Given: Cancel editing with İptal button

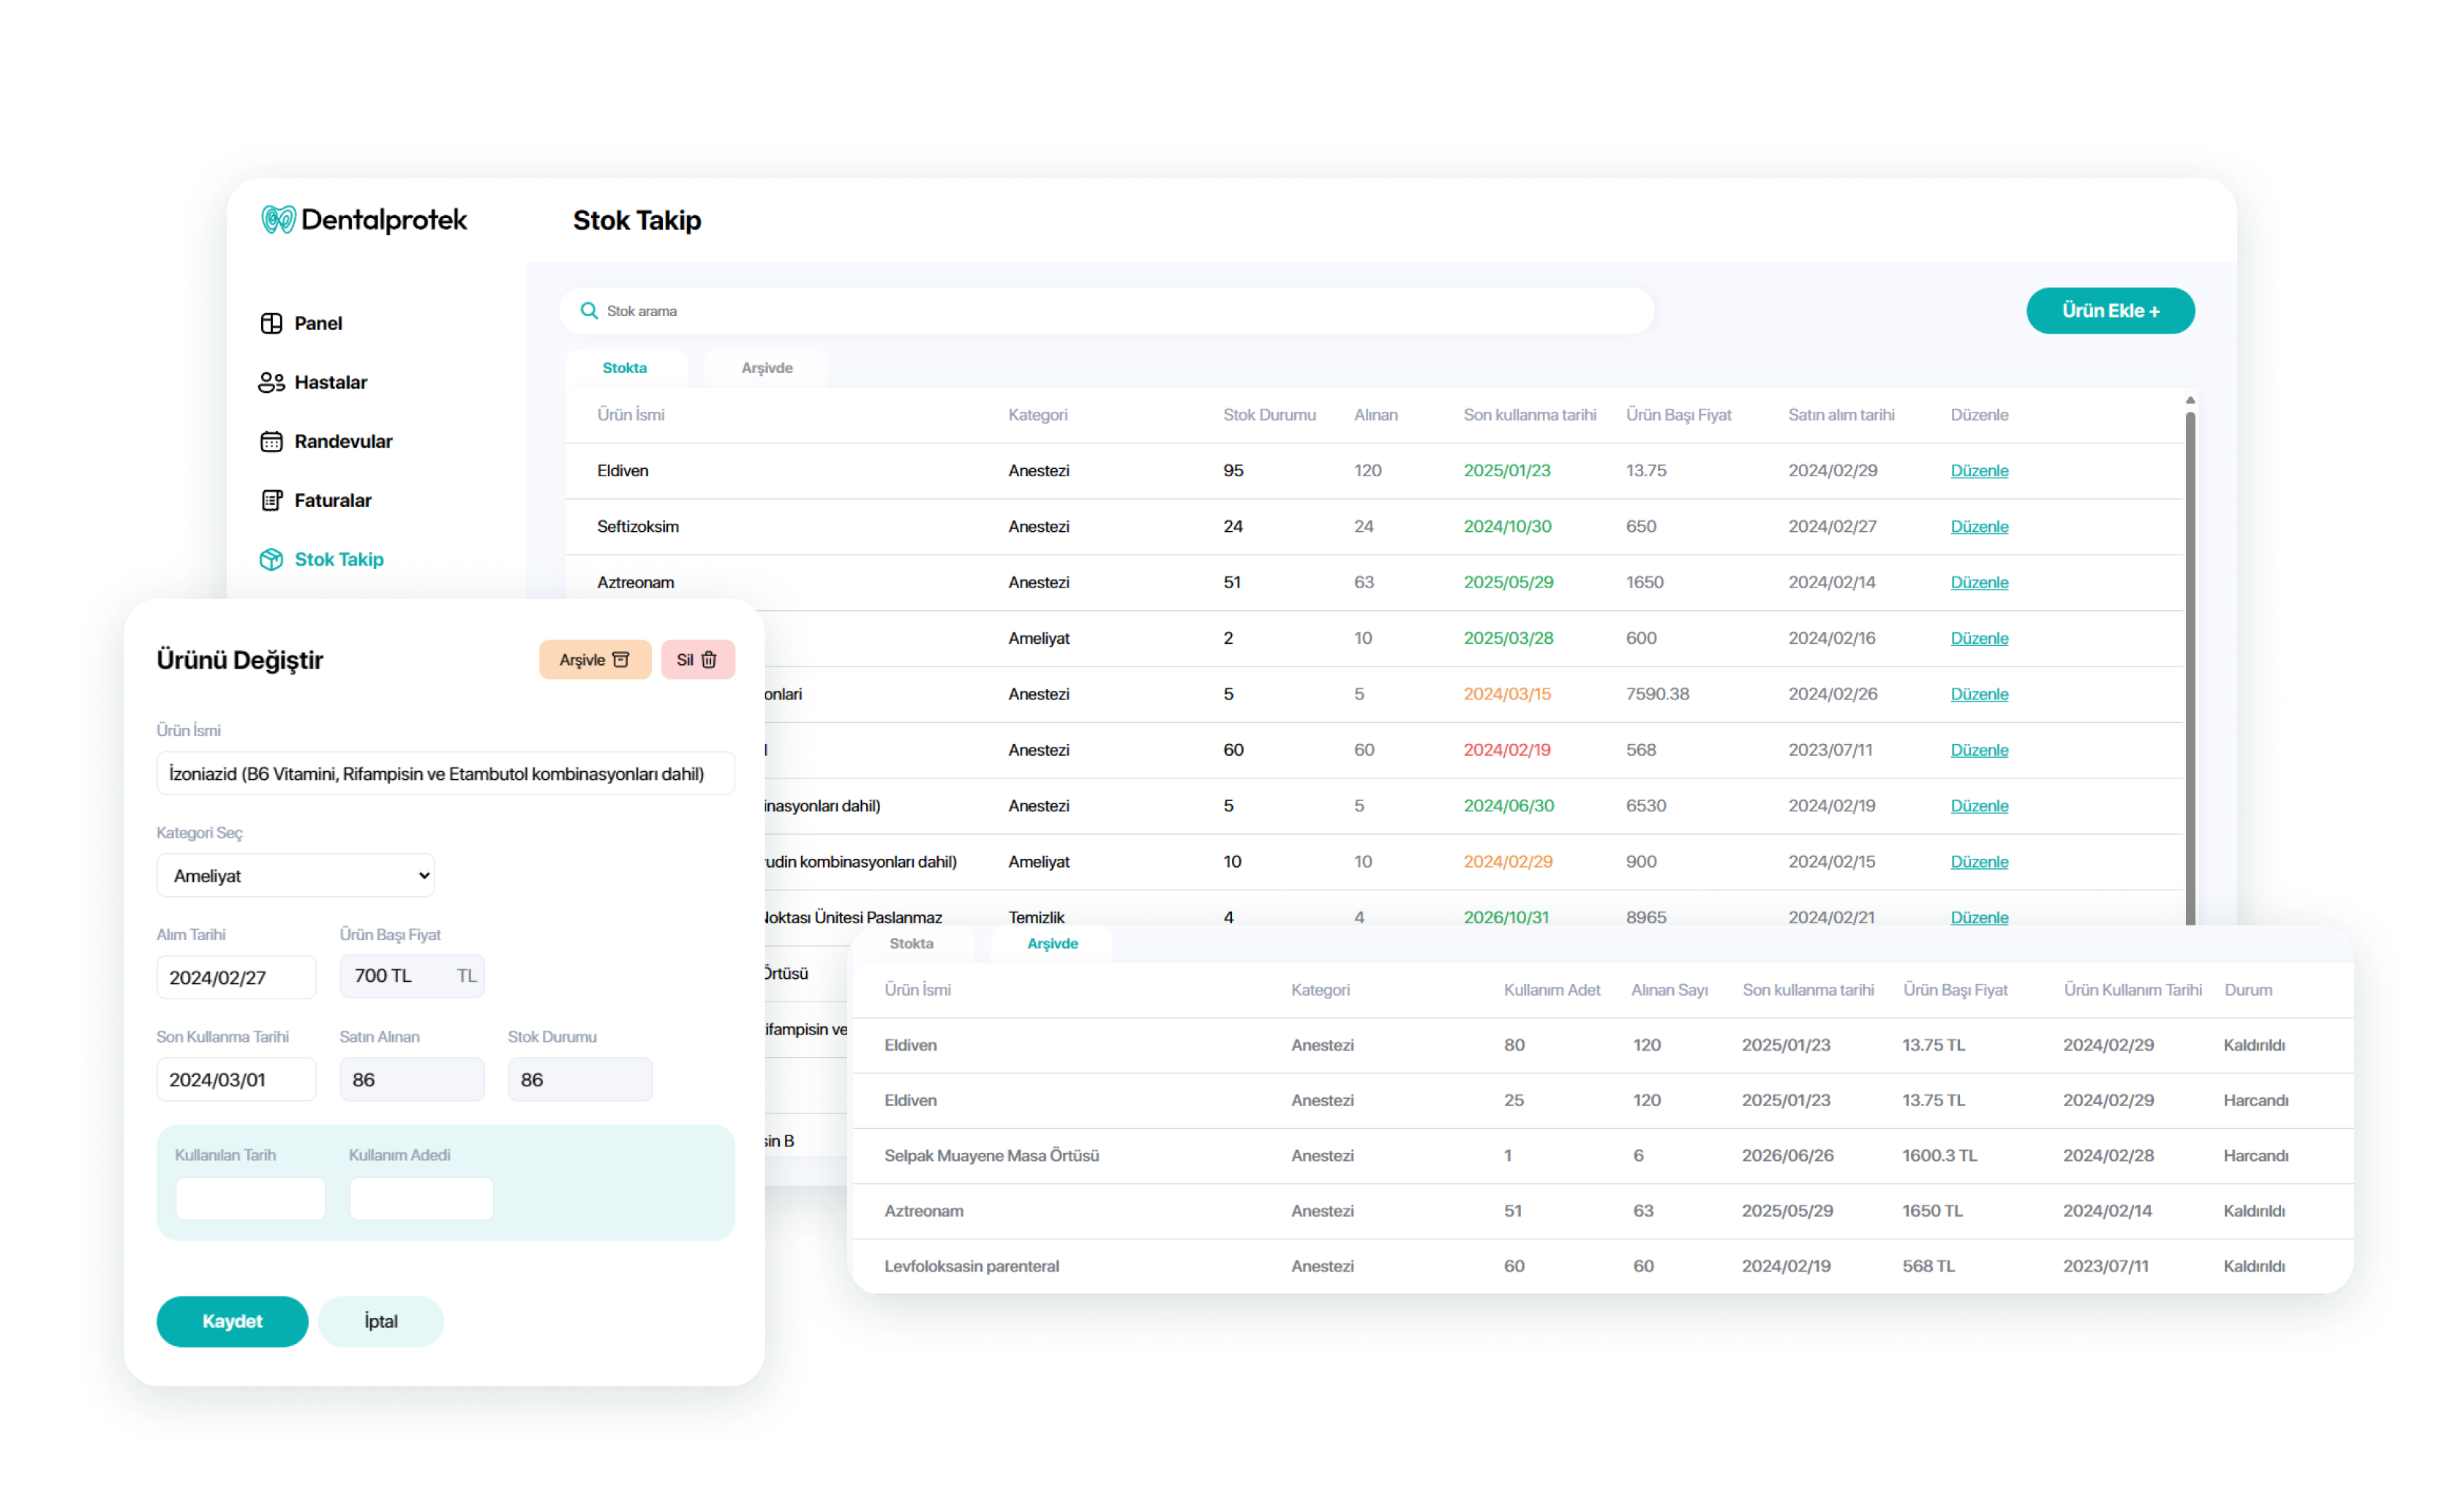Looking at the screenshot, I should click(x=380, y=1321).
